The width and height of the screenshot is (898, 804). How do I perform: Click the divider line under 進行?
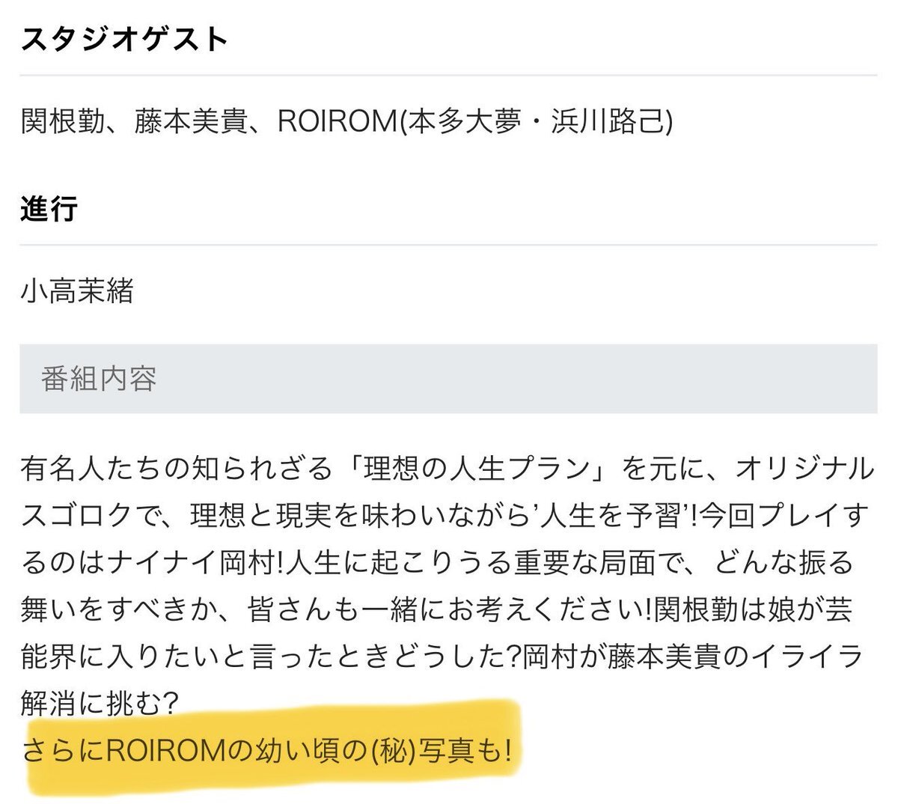pos(448,245)
